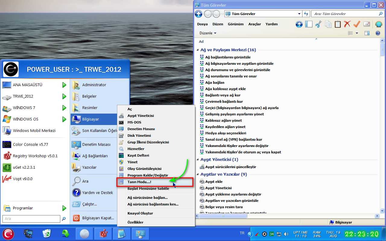The image size is (386, 241).
Task: Launch Color Console v5.77 from Start menu
Action: point(35,145)
